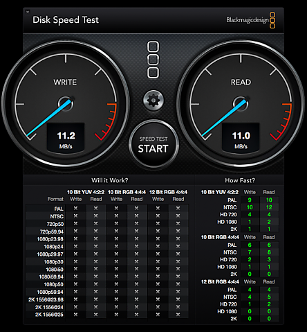
Task: Click the cross for 720p59.94 10 Bit RGB Read
Action: pyautogui.click(x=137, y=231)
